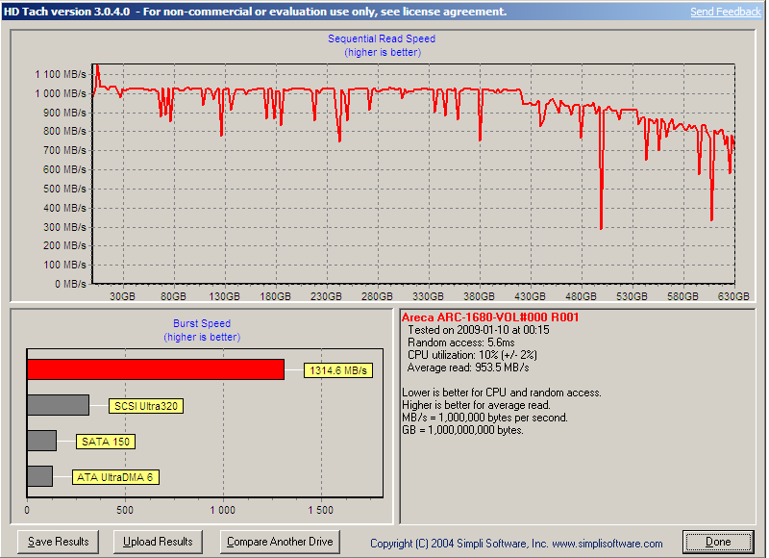This screenshot has height=558, width=769.
Task: Click the gray SATA 150 bar
Action: 41,441
